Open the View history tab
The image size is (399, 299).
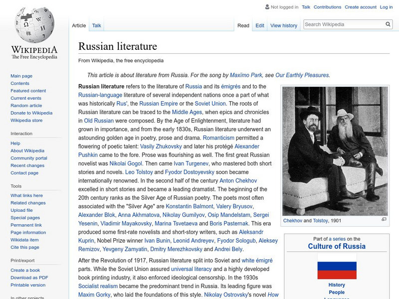tap(284, 25)
